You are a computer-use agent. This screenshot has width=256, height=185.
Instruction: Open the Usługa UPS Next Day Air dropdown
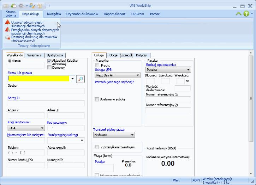point(117,75)
